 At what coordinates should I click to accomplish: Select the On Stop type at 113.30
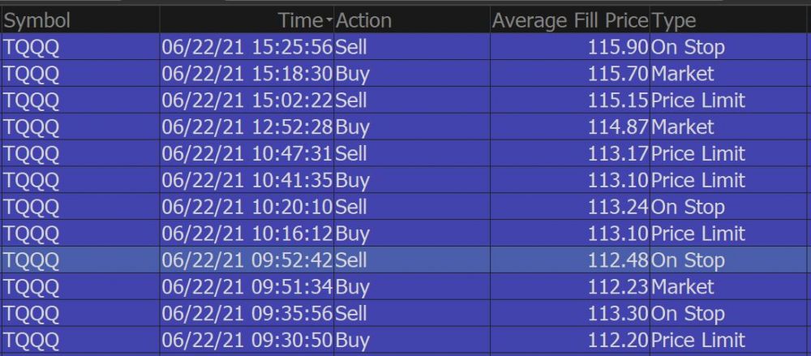click(x=688, y=314)
